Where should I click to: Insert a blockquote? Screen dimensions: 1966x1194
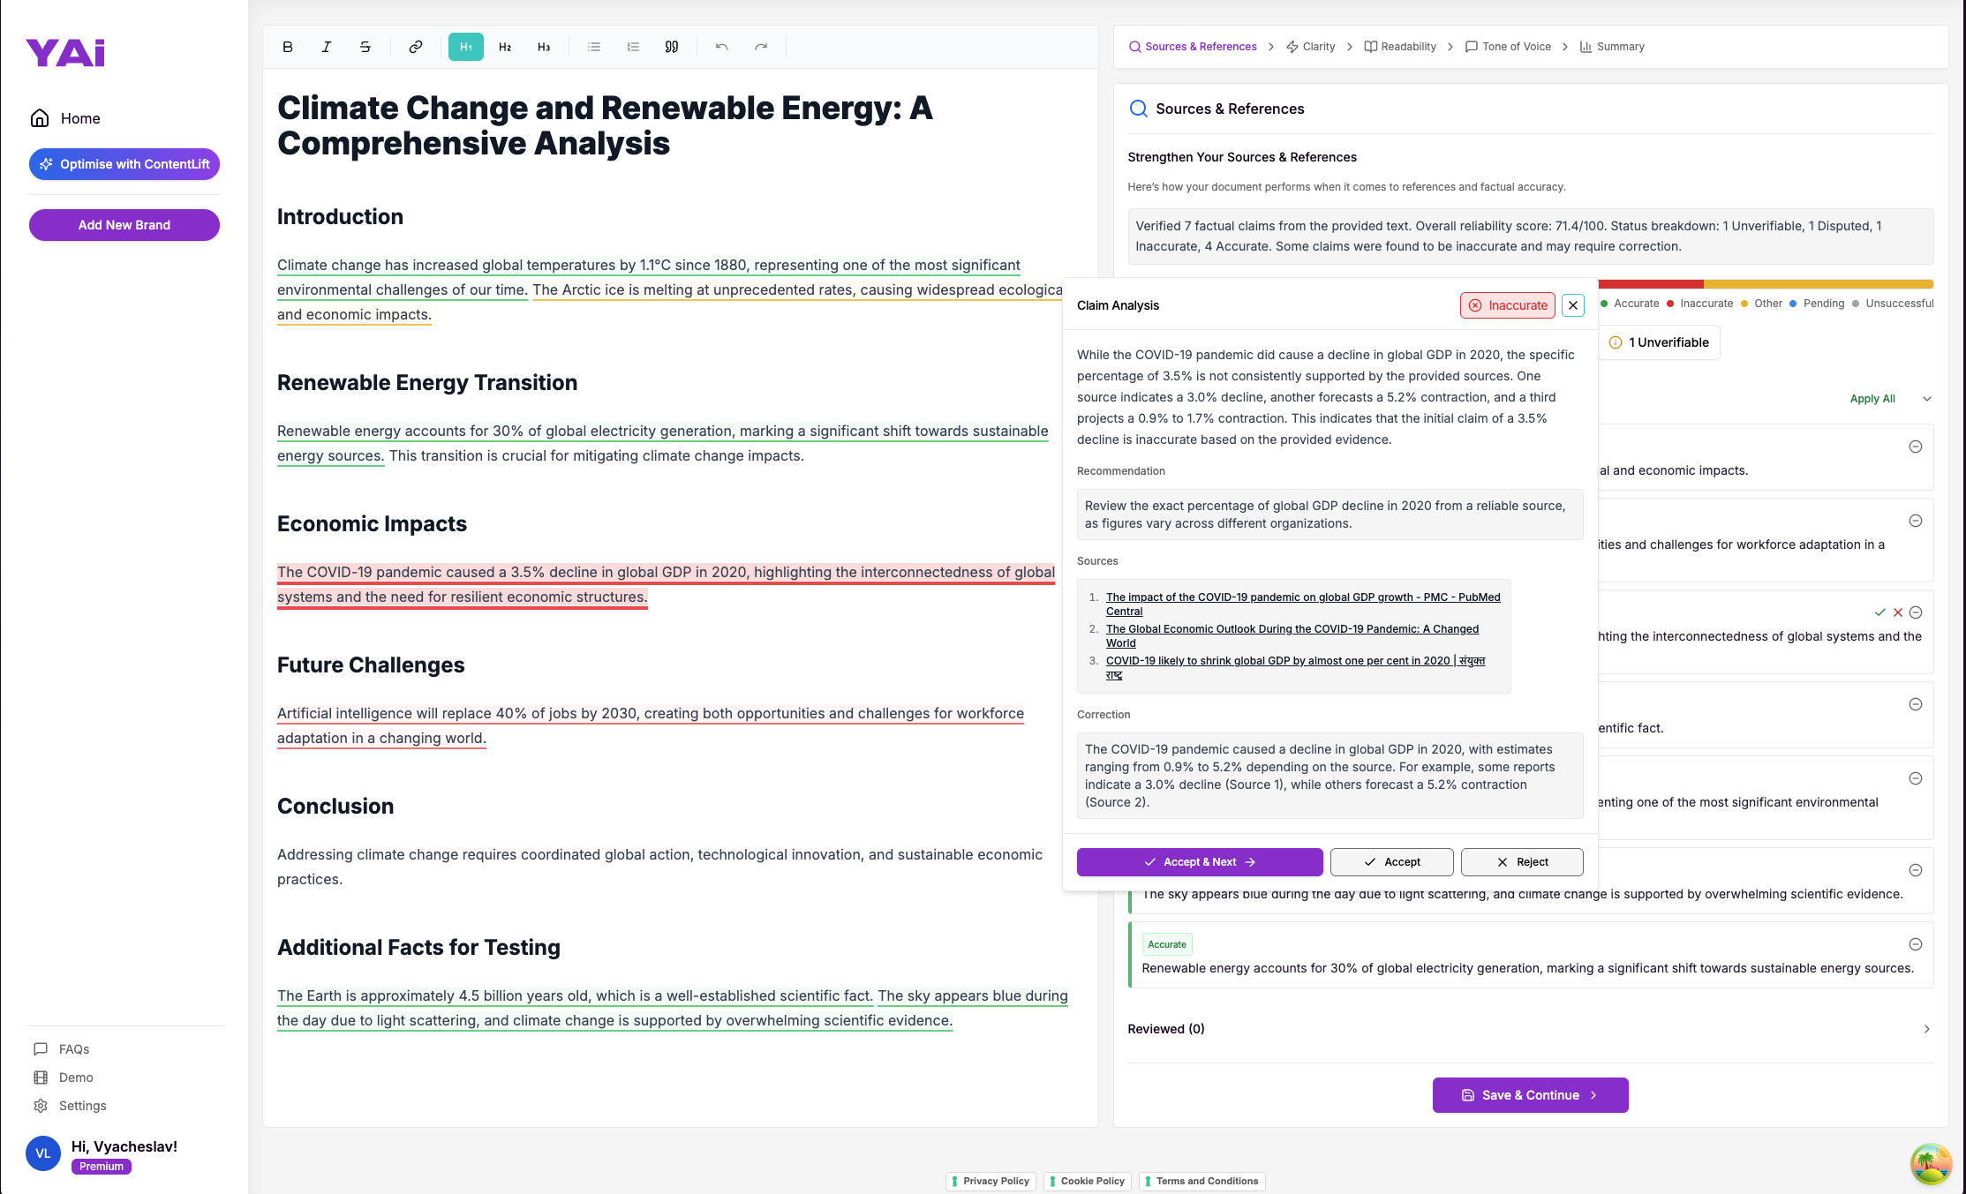tap(672, 47)
